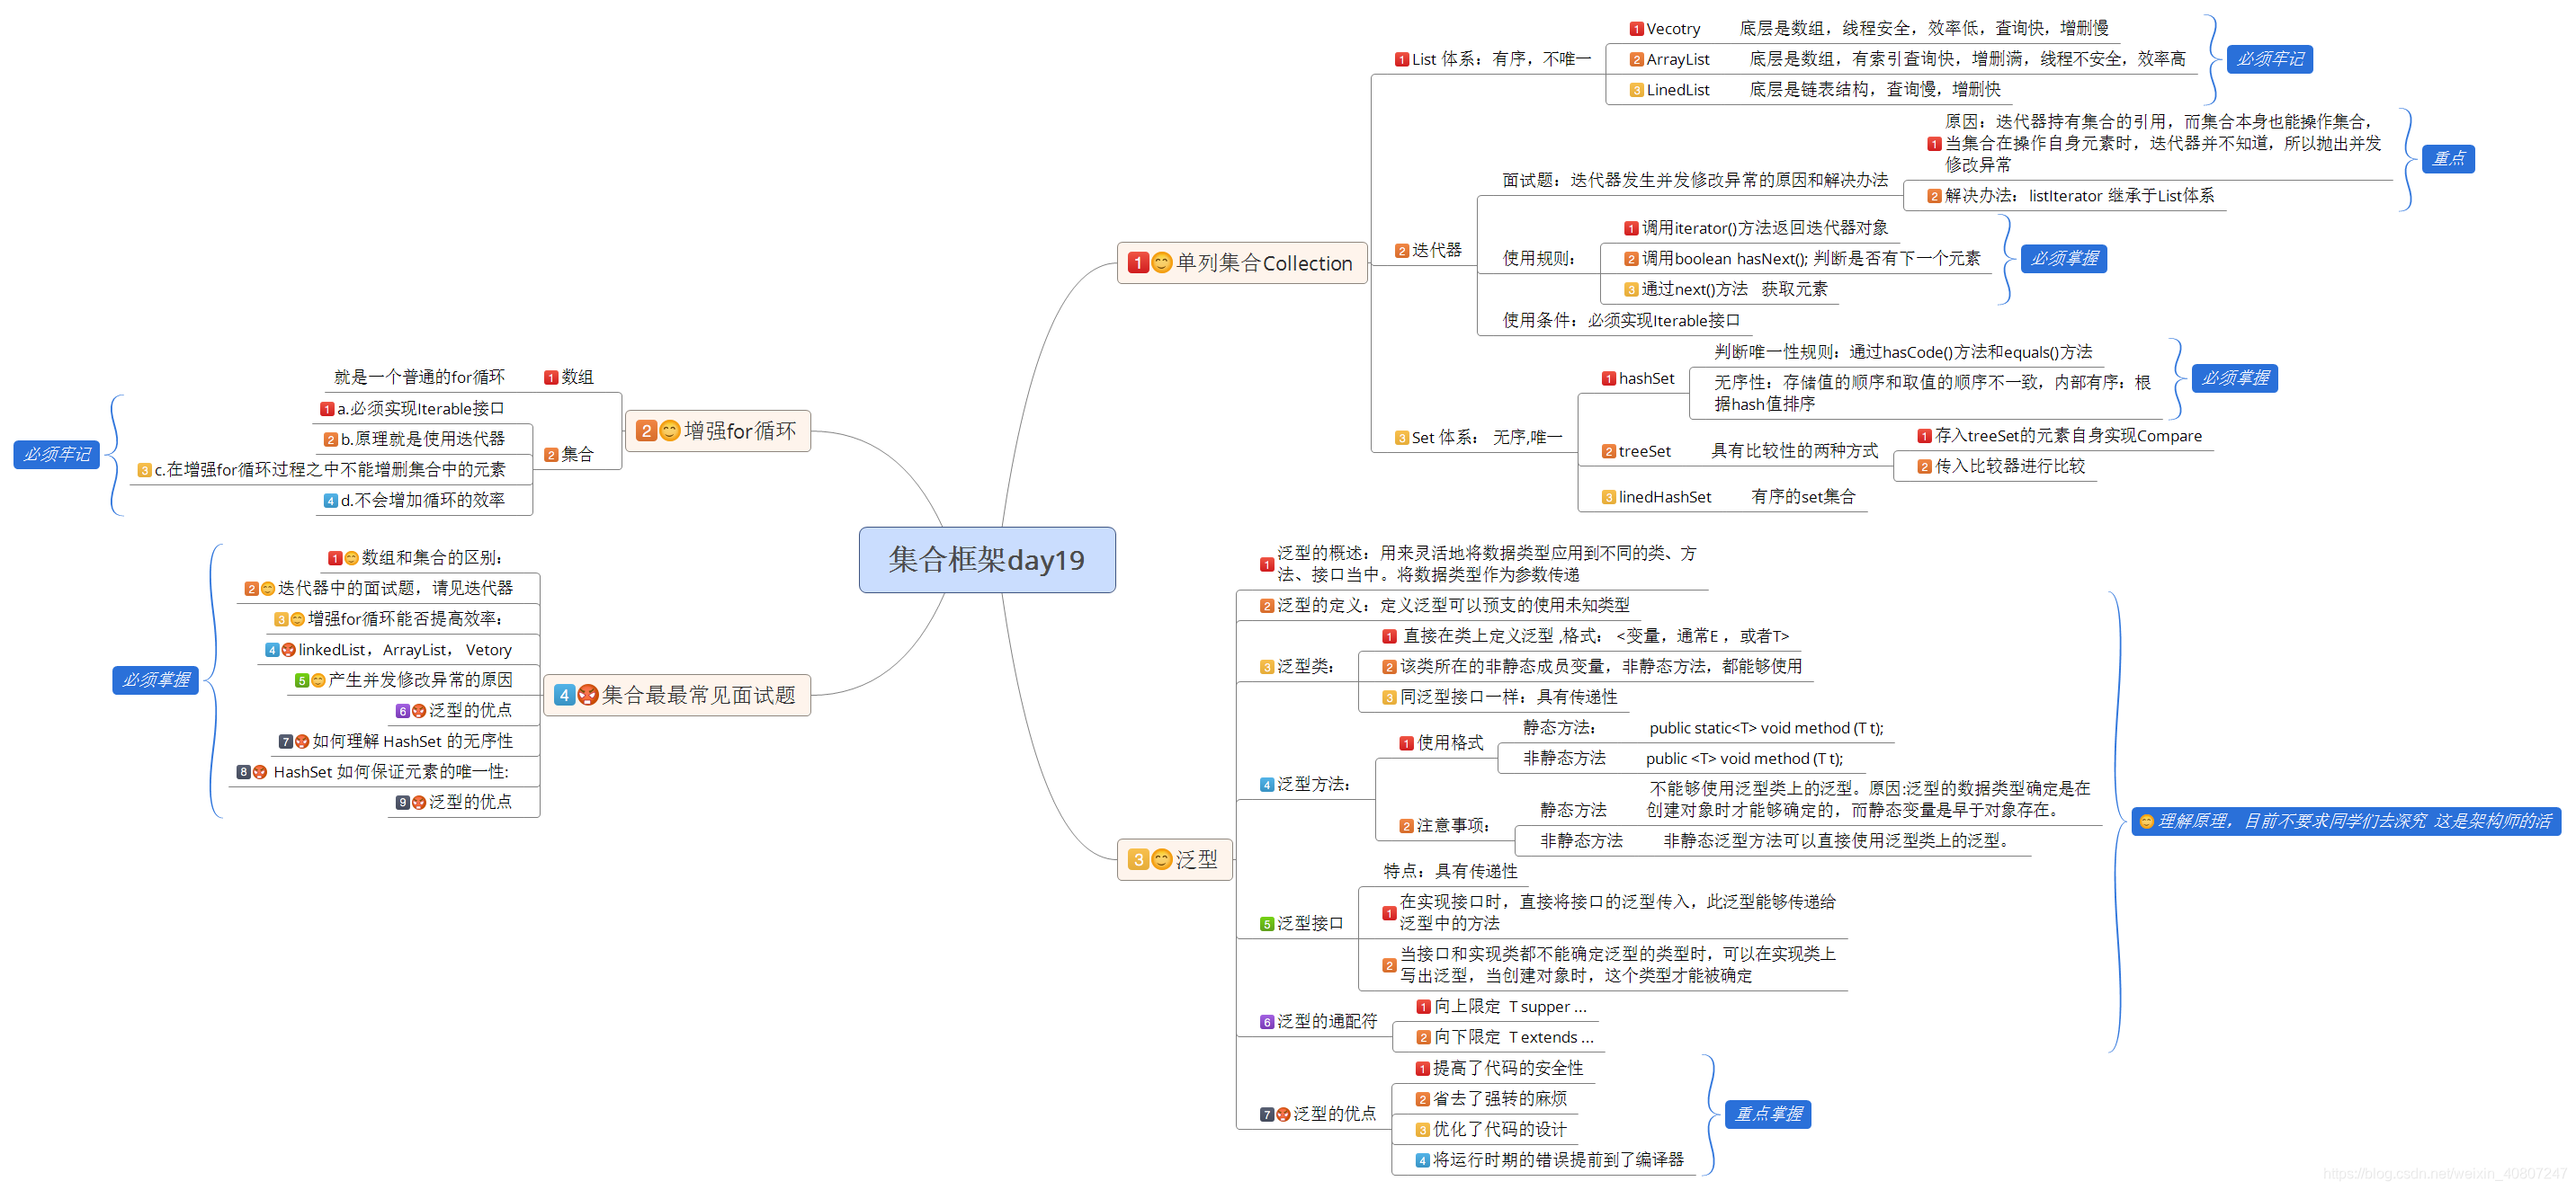Screen dimensions: 2576x1190
Task: Click priority 3 marker beside Set 体系
Action: 1402,438
